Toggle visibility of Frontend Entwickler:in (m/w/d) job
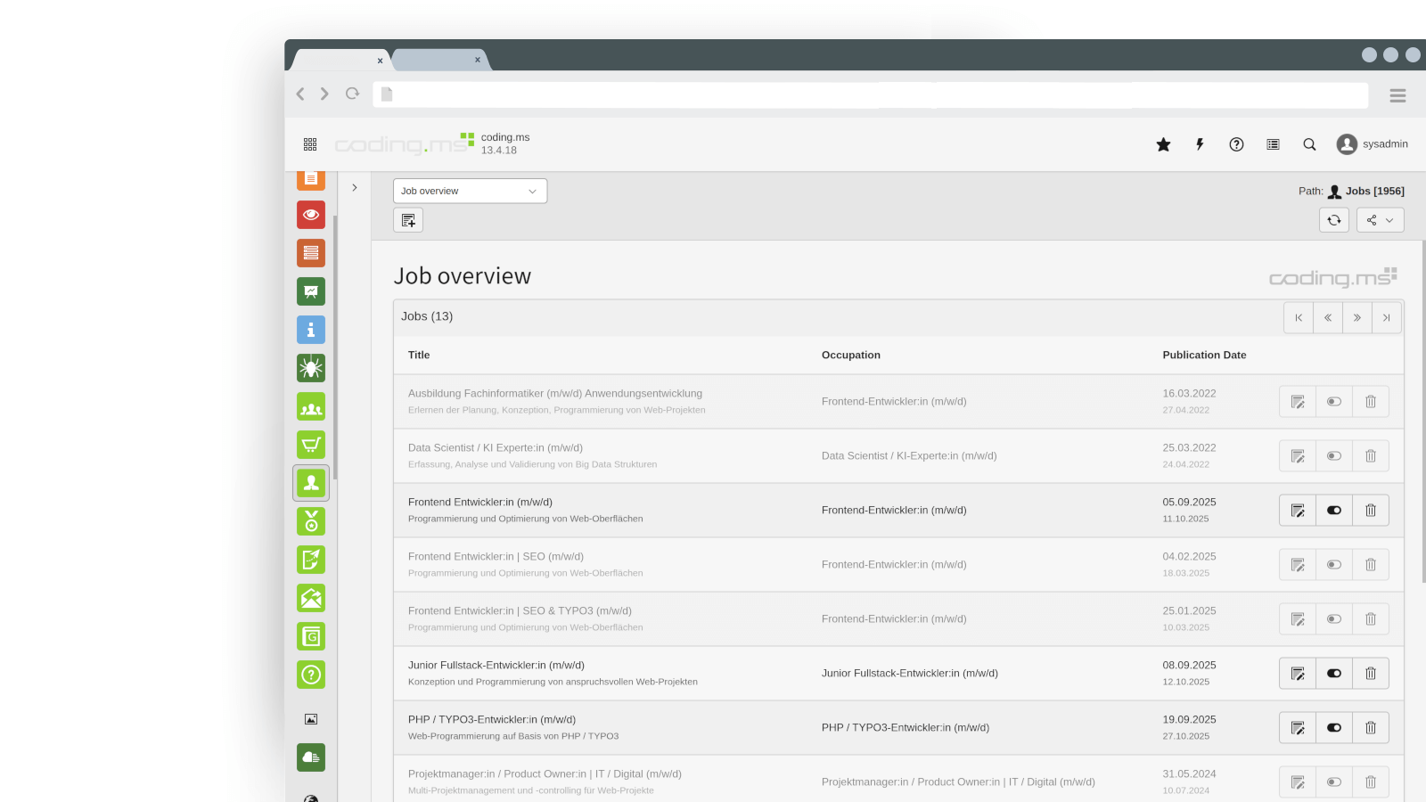Image resolution: width=1426 pixels, height=802 pixels. coord(1334,511)
